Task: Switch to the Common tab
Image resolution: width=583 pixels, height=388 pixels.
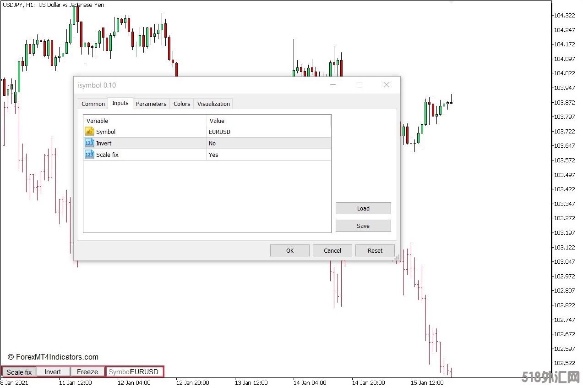Action: point(93,104)
